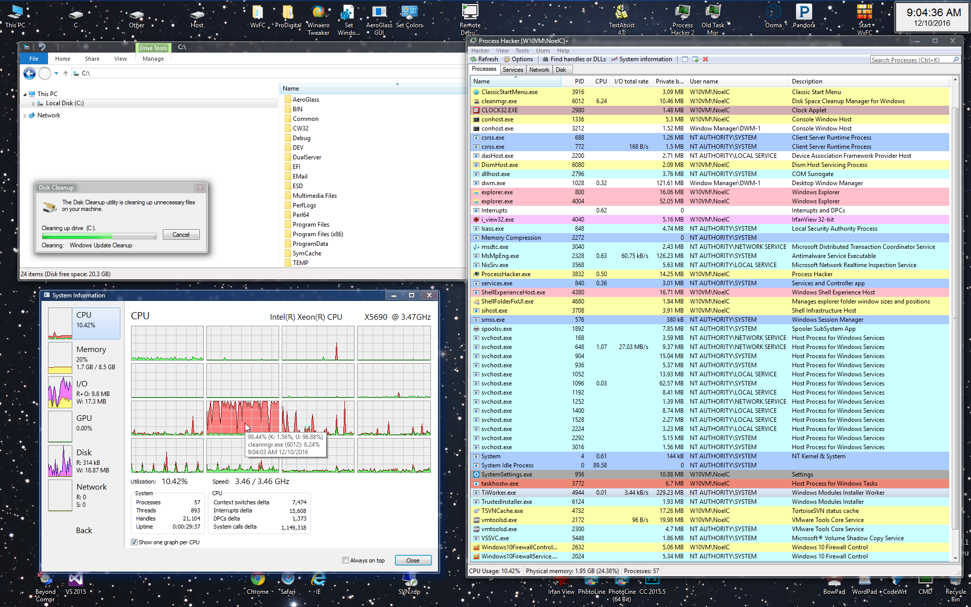Click the Back arrow in File Explorer
Screen dimensions: 971x607
[x=29, y=73]
